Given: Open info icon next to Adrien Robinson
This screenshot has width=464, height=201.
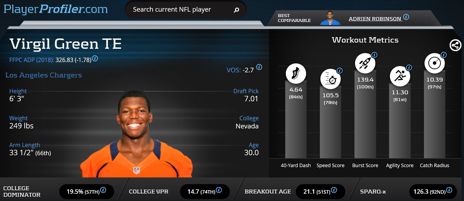Looking at the screenshot, I should [x=406, y=17].
